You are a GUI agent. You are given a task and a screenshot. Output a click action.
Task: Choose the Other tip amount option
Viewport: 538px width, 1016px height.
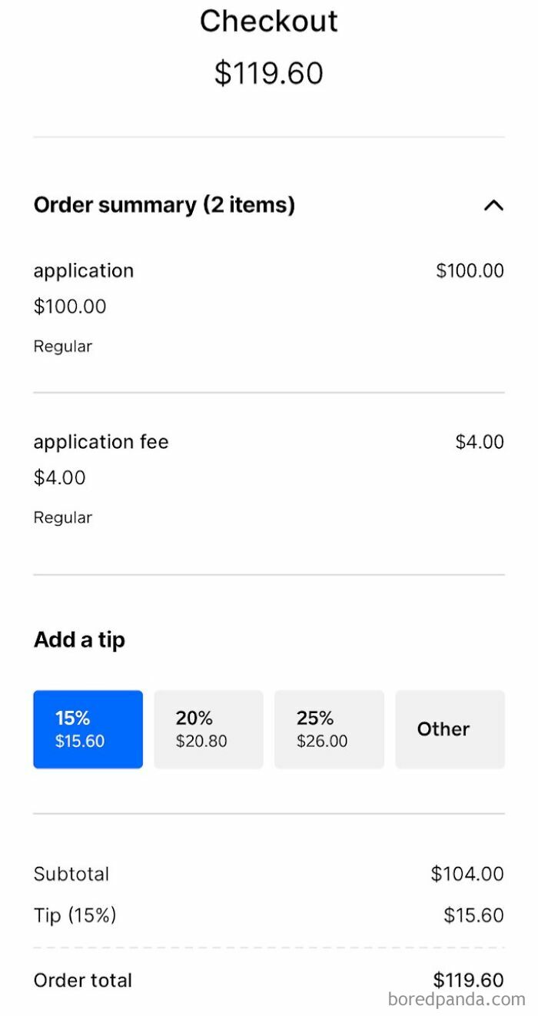click(x=450, y=729)
